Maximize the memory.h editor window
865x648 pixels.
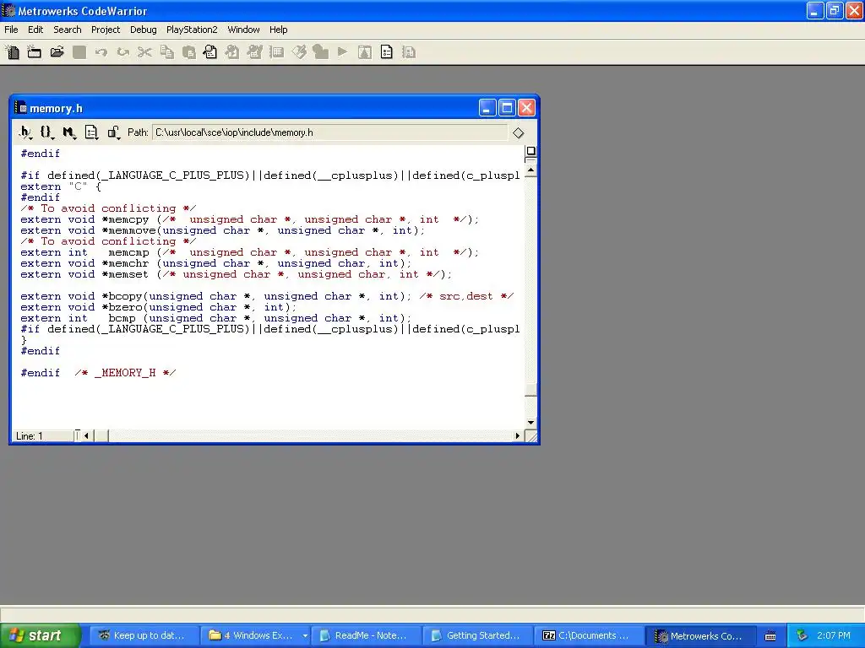(x=507, y=108)
